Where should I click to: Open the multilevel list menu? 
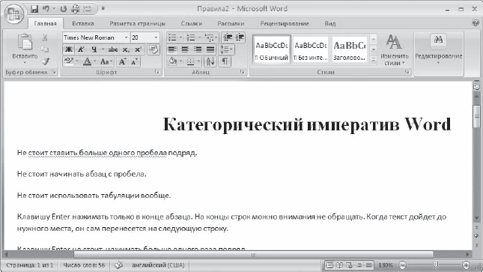(211, 37)
